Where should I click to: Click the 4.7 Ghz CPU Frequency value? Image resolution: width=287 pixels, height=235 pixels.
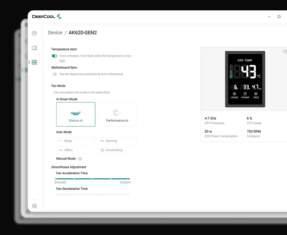pyautogui.click(x=210, y=118)
